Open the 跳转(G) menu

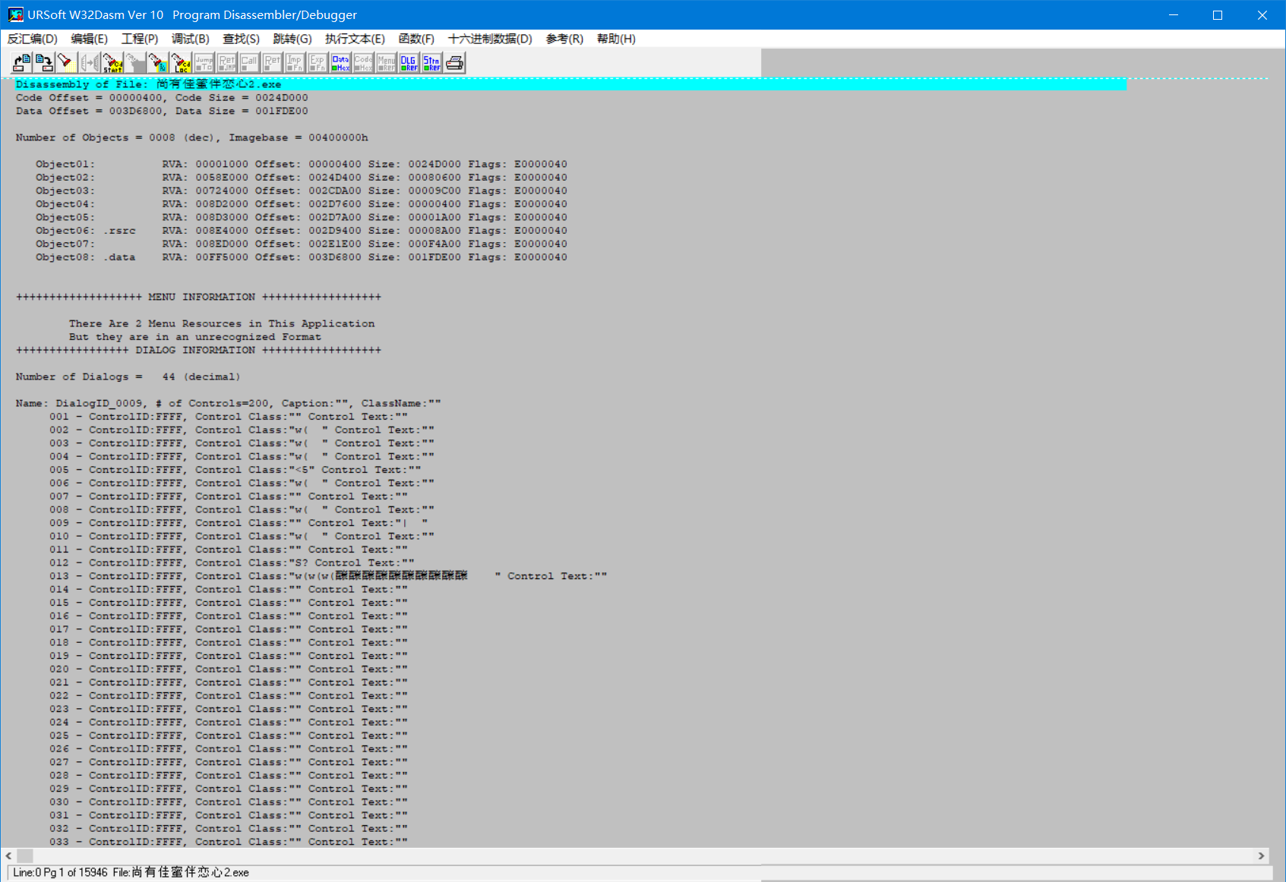[x=292, y=39]
